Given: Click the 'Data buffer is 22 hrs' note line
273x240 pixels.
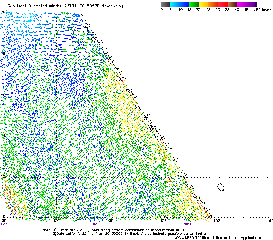Looking at the screenshot, I should [130, 234].
